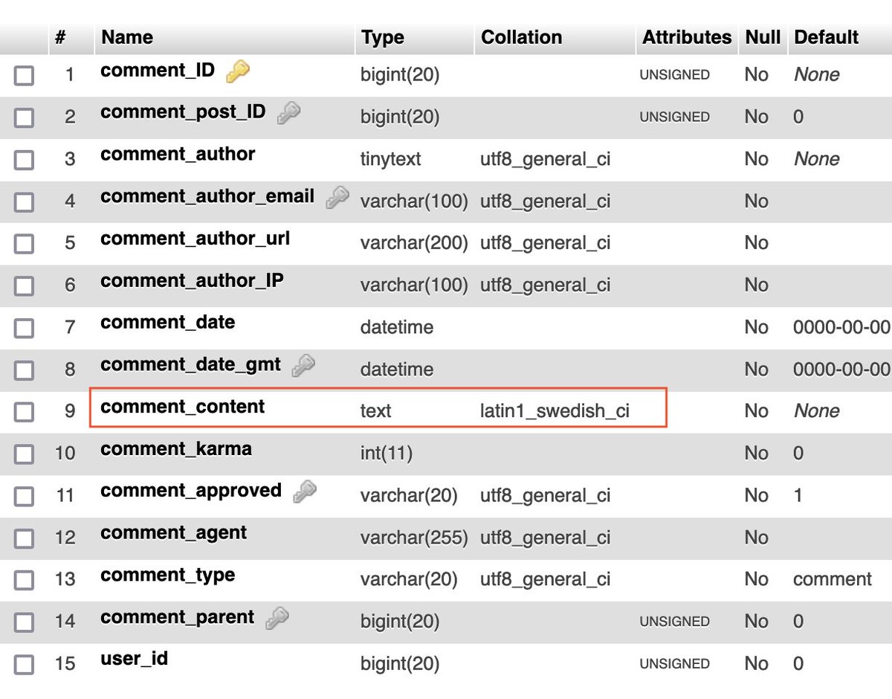This screenshot has height=699, width=892.
Task: Tick the checkbox for the comment_post_ID row
Action: click(x=25, y=117)
